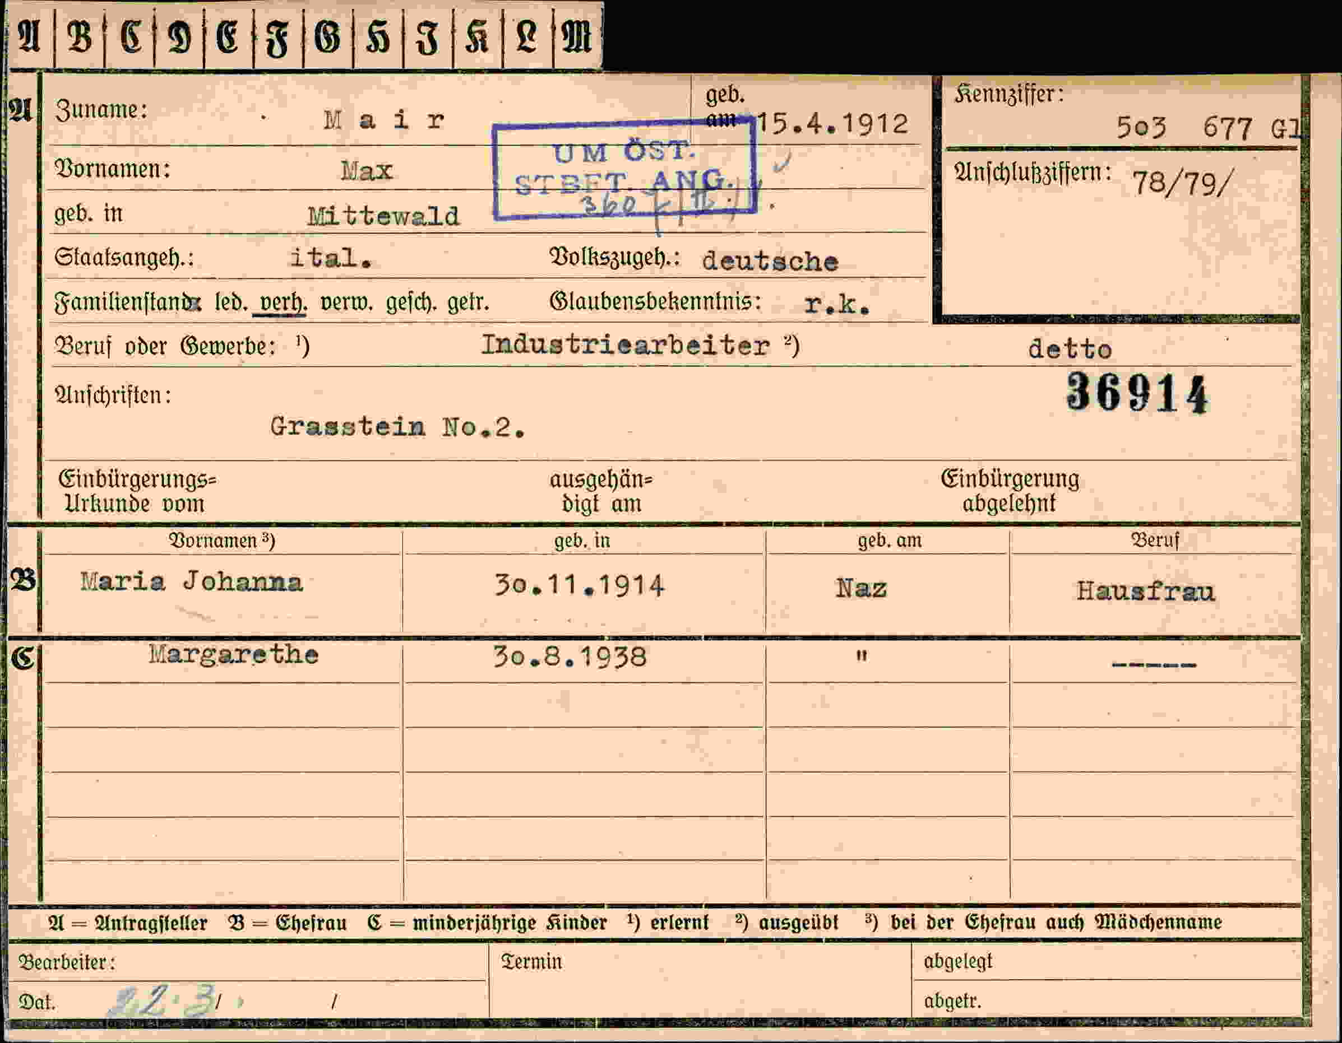This screenshot has width=1342, height=1043.
Task: Click the section letter C marker in the left margin
Action: (x=23, y=658)
